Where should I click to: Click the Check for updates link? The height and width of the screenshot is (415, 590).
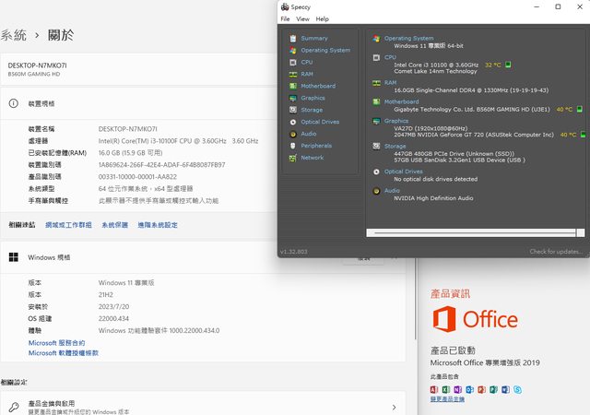point(556,252)
